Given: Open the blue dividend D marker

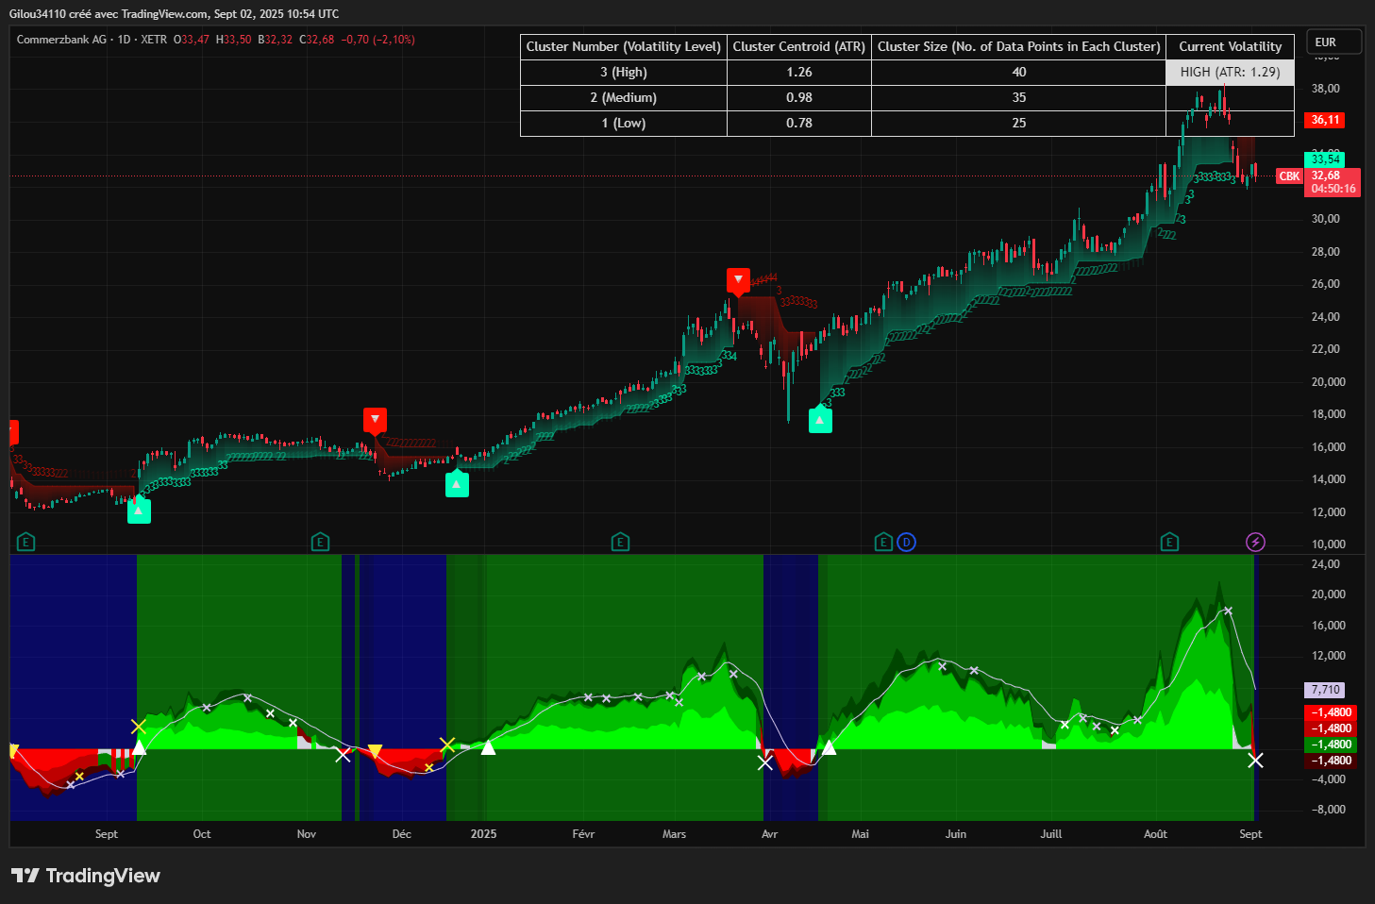Looking at the screenshot, I should (906, 542).
